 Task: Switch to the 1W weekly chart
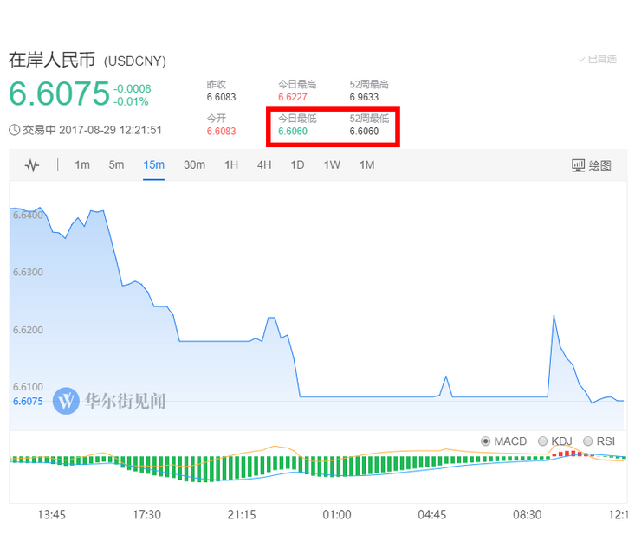coord(332,165)
